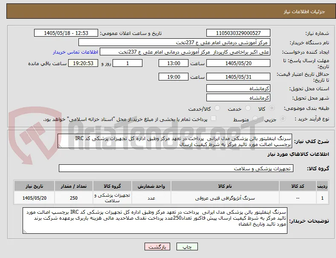Click the request creator name field

pyautogui.click(x=185, y=52)
